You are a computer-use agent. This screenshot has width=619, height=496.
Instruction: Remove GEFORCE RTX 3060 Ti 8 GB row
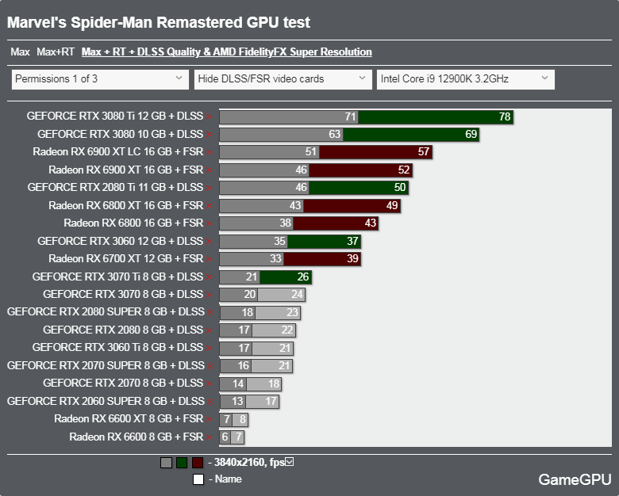(209, 348)
